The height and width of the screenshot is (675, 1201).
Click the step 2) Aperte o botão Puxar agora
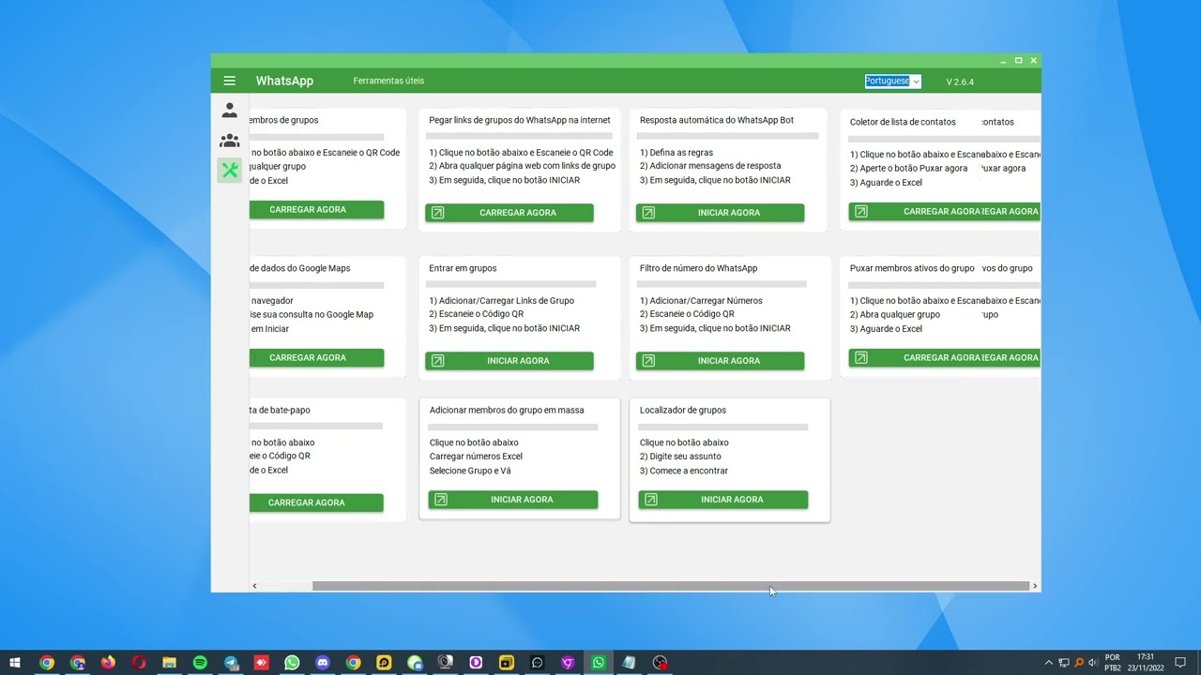[x=908, y=169]
